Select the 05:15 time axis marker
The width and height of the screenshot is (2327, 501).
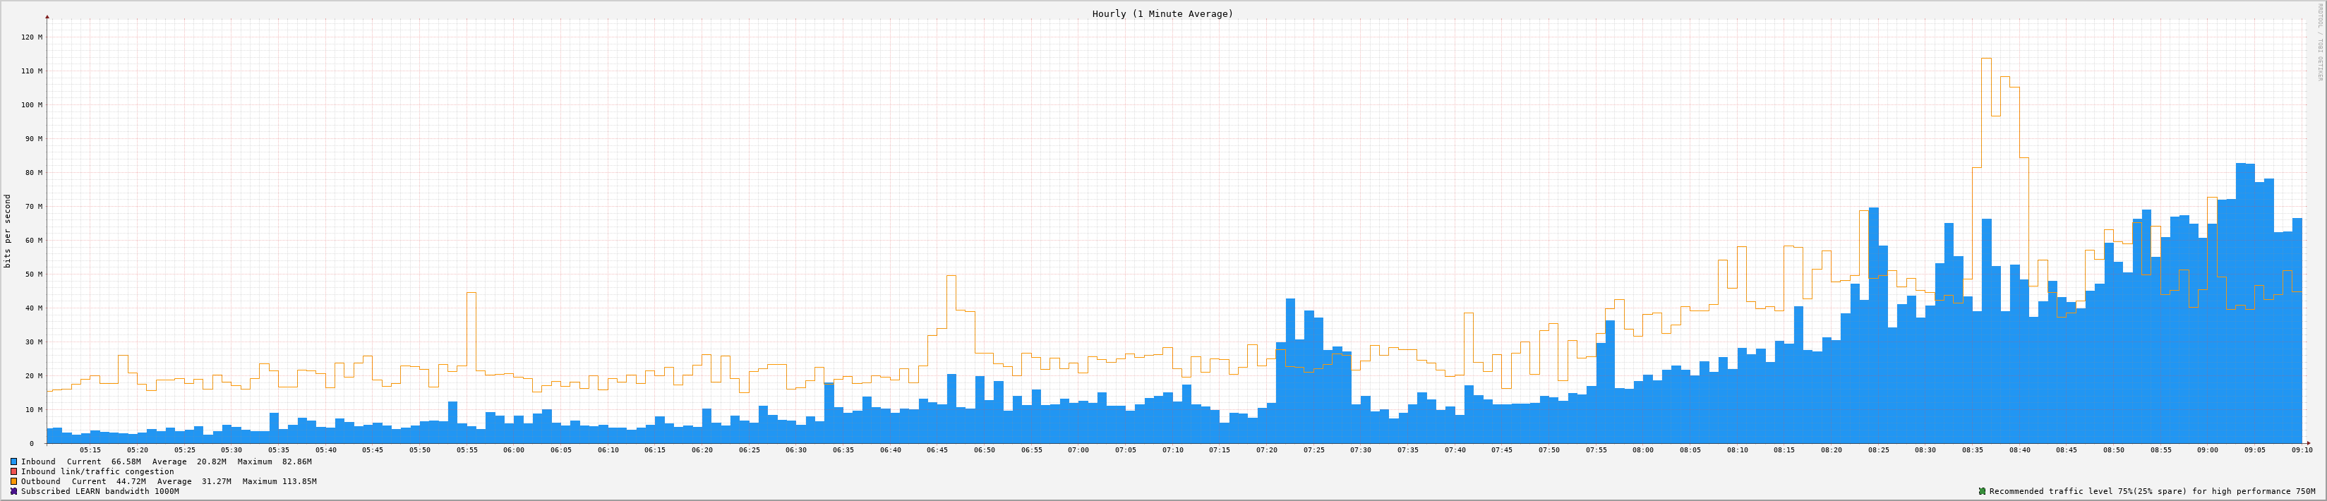tap(90, 449)
